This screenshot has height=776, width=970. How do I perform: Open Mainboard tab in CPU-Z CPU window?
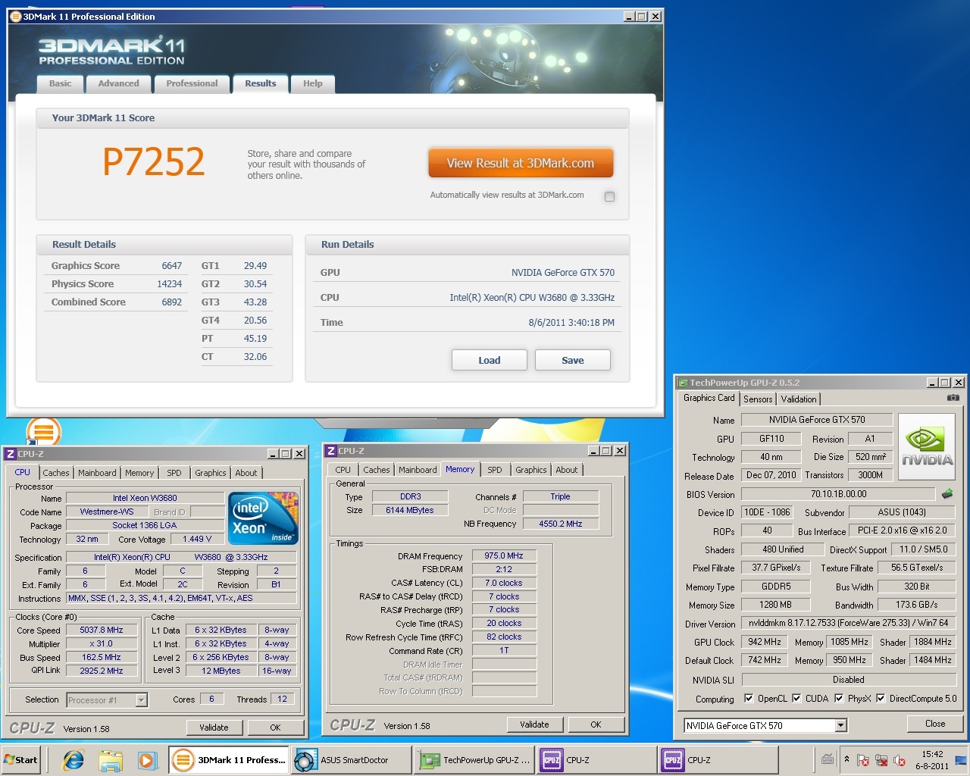pyautogui.click(x=97, y=473)
